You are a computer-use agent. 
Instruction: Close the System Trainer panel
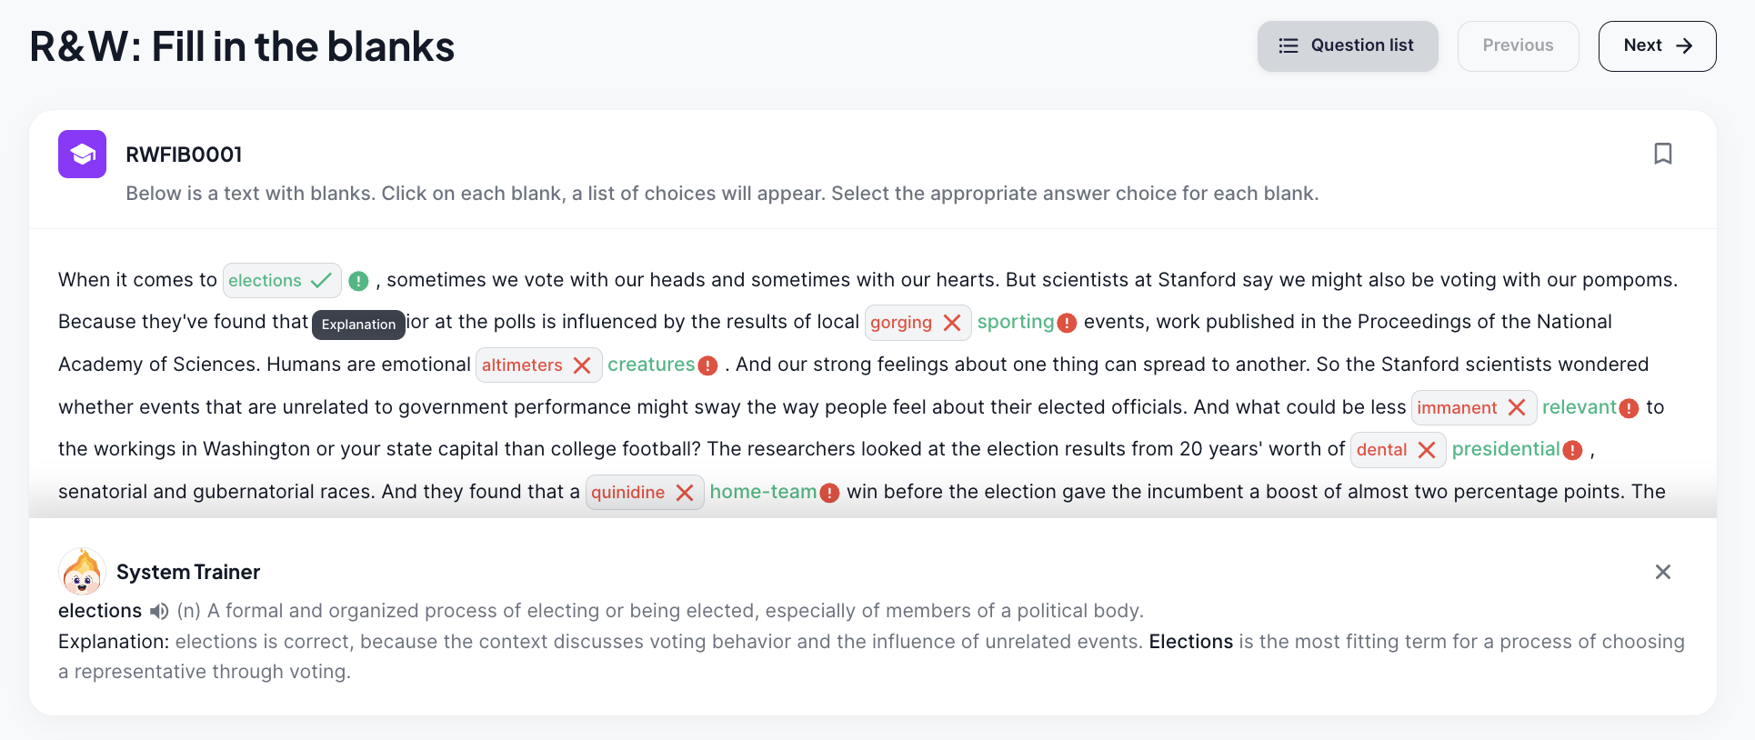pos(1662,572)
